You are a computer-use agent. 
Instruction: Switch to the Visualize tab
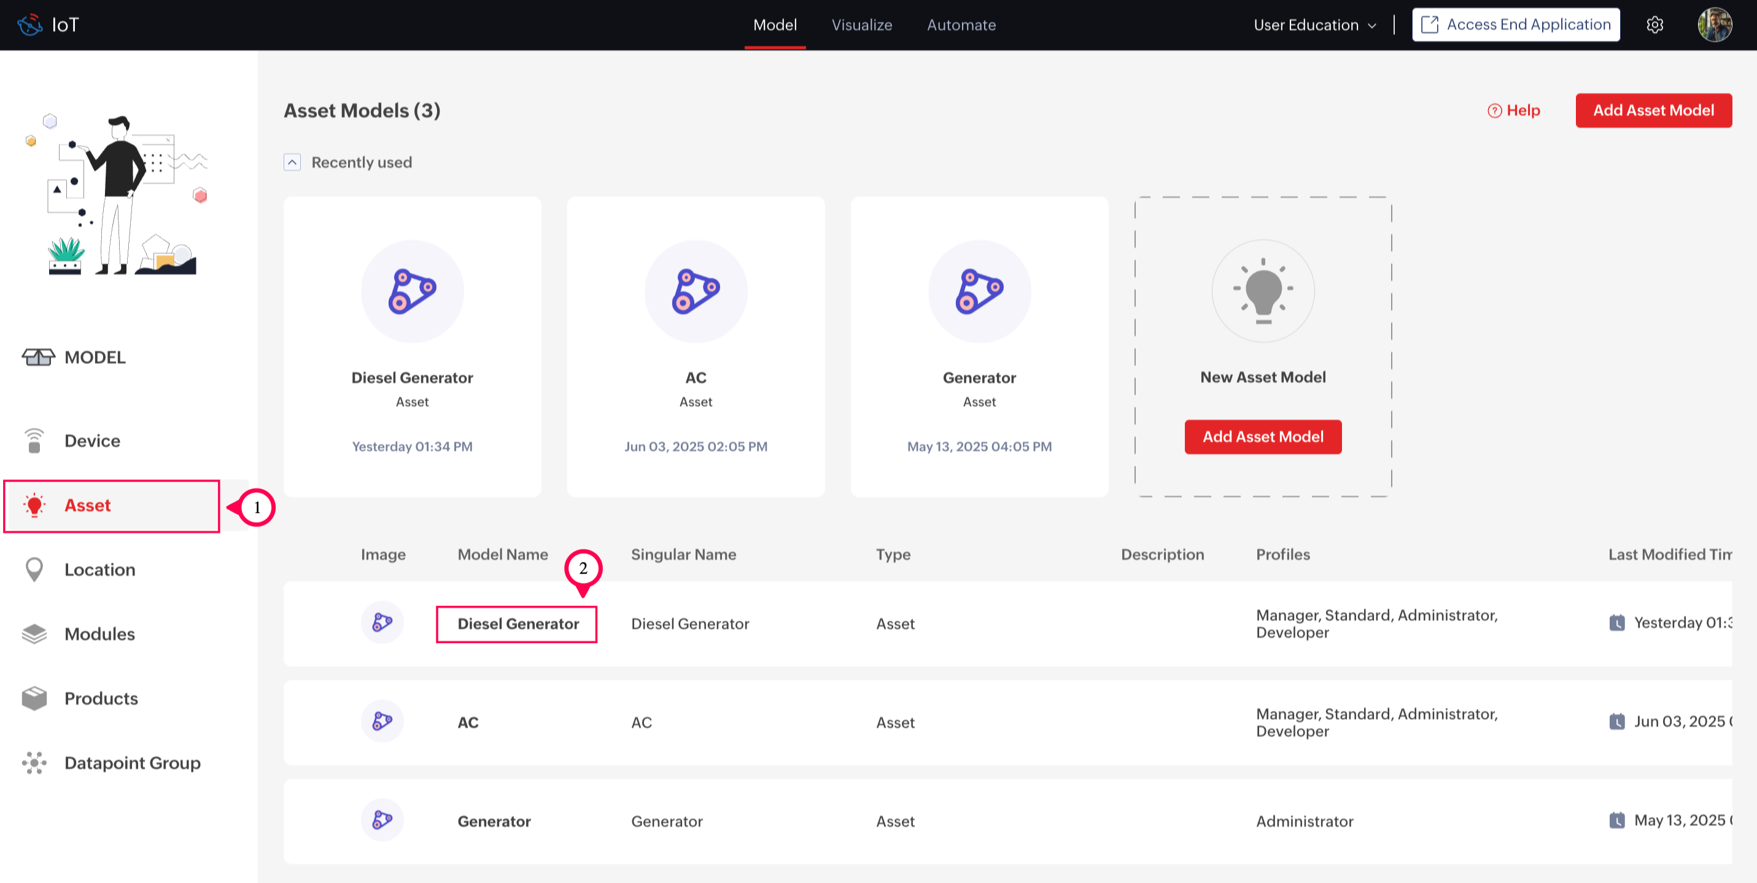click(x=861, y=25)
